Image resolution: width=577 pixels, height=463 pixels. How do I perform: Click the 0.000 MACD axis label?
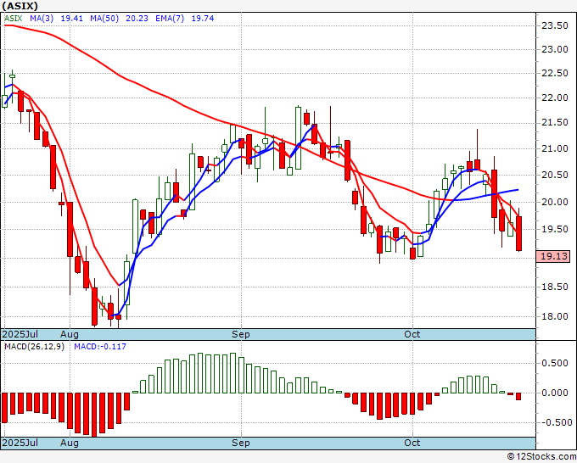tap(555, 393)
